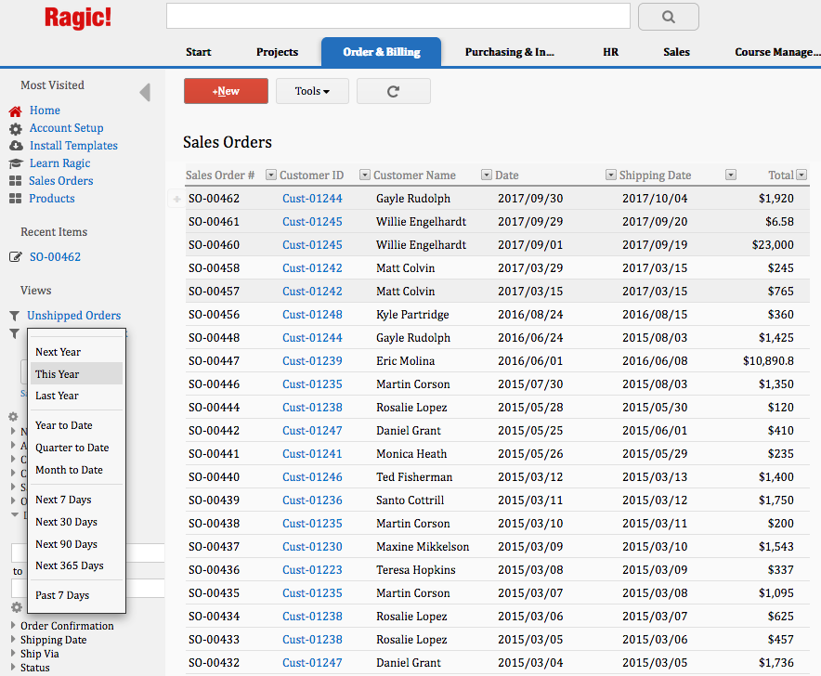Select Next 90 Days option
This screenshot has height=676, width=821.
(76, 544)
